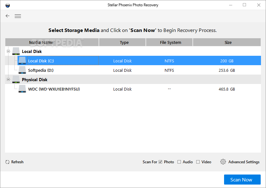Screen dimensions: 266x188
Task: Click the 465.8 GB size value
Action: [227, 89]
